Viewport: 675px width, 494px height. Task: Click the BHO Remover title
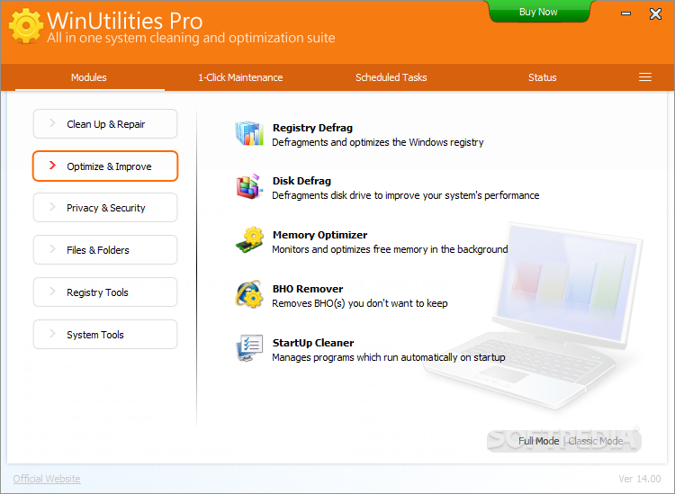(308, 289)
